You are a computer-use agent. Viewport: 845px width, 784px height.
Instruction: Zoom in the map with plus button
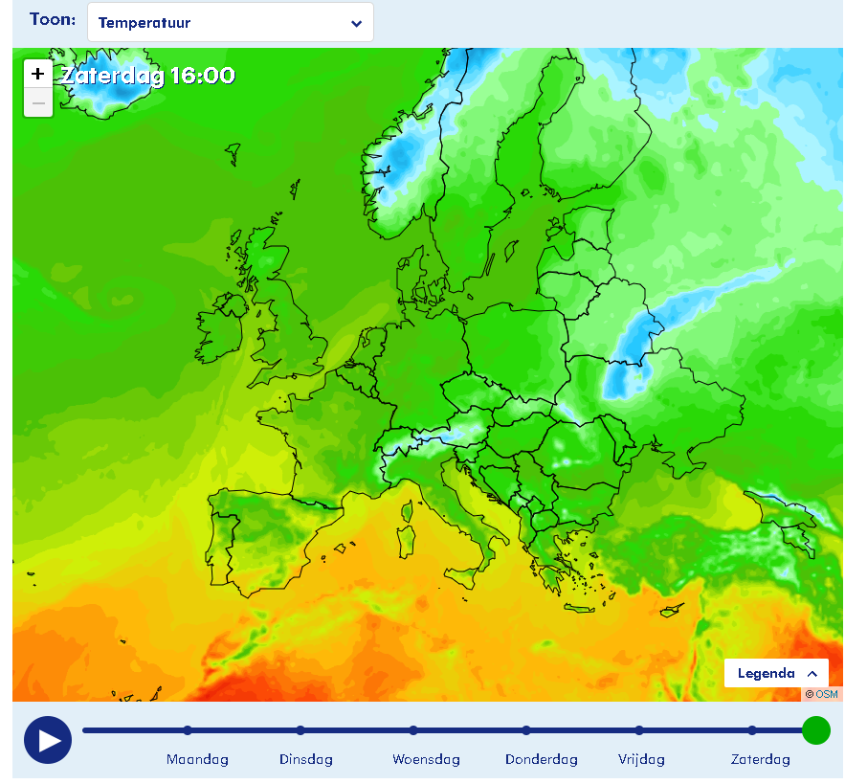tap(37, 74)
